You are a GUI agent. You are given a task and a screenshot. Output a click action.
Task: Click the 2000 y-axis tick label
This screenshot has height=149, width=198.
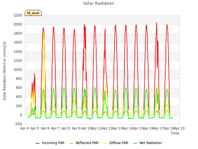[18, 24]
